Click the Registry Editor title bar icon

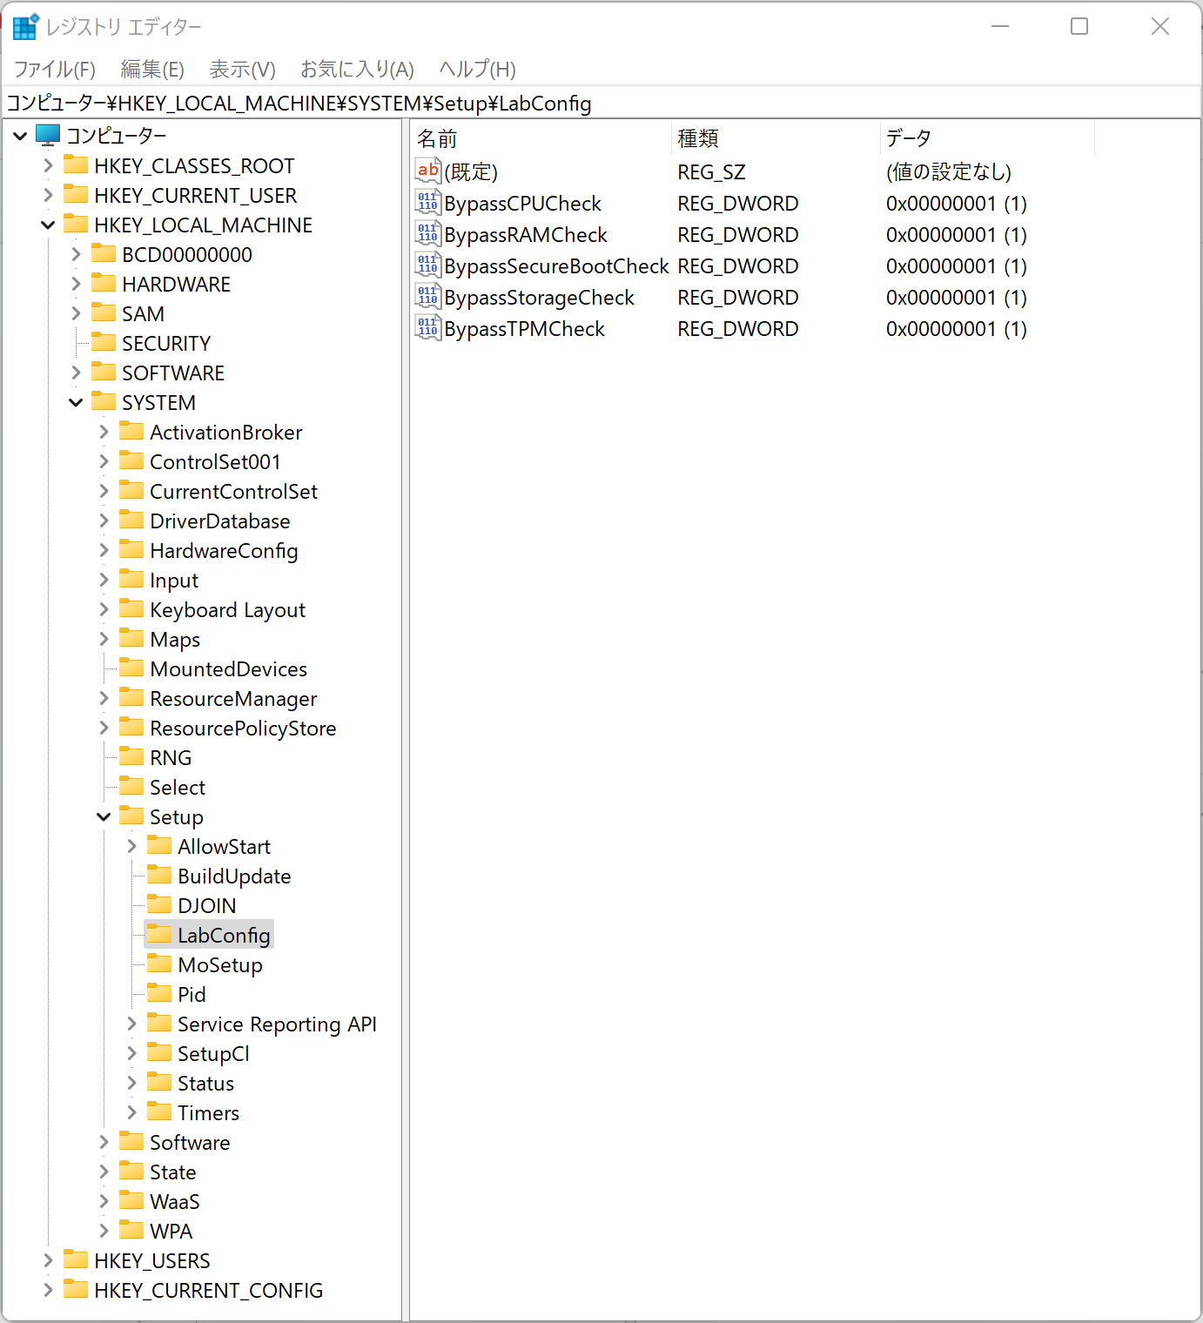pos(25,27)
